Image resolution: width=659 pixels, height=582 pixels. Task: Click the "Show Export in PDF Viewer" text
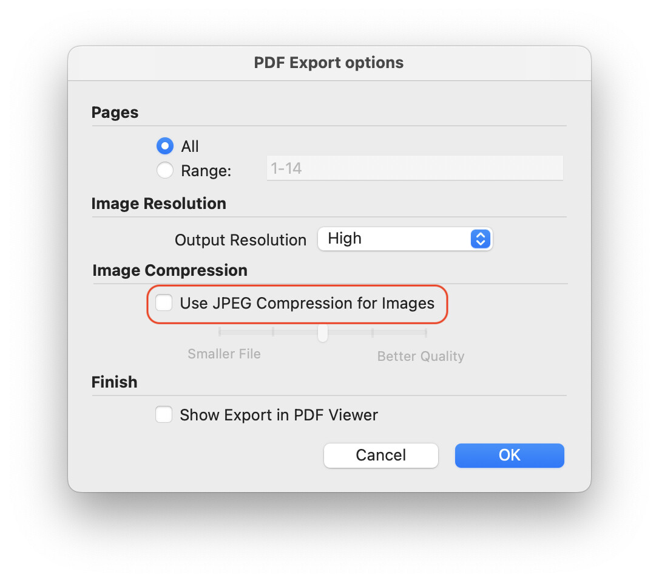click(x=279, y=416)
